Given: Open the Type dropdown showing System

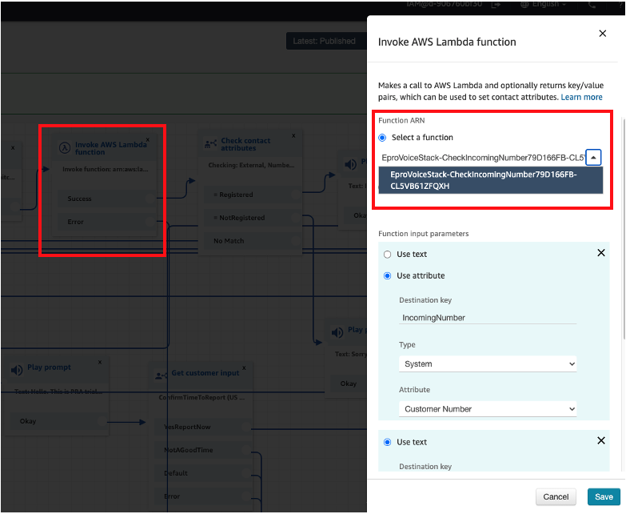Looking at the screenshot, I should [488, 364].
